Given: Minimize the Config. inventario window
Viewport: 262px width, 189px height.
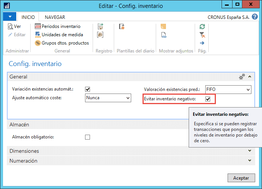Looking at the screenshot, I should pos(227,5).
